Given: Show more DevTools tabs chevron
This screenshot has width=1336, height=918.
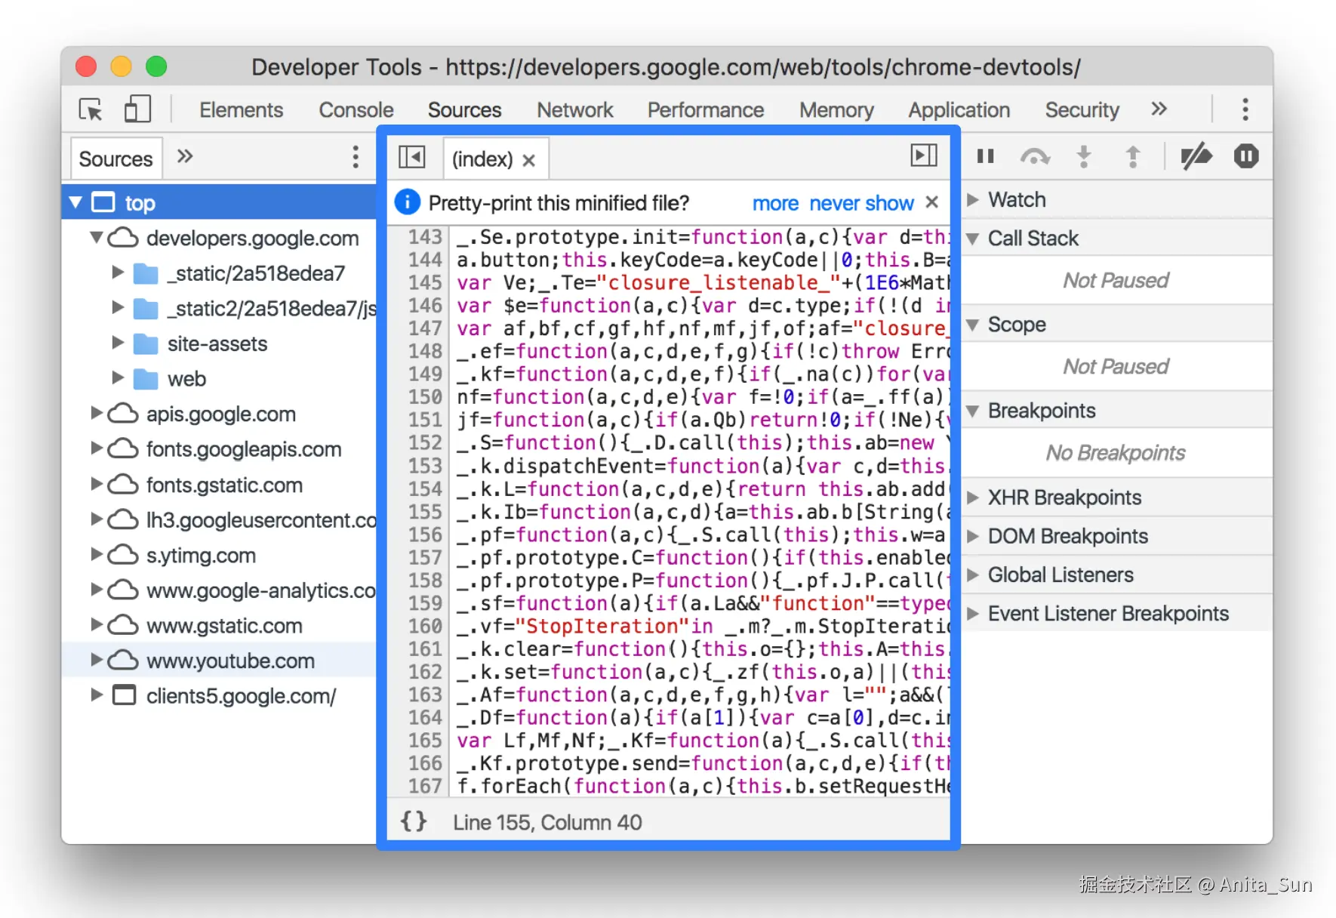Looking at the screenshot, I should coord(1159,109).
